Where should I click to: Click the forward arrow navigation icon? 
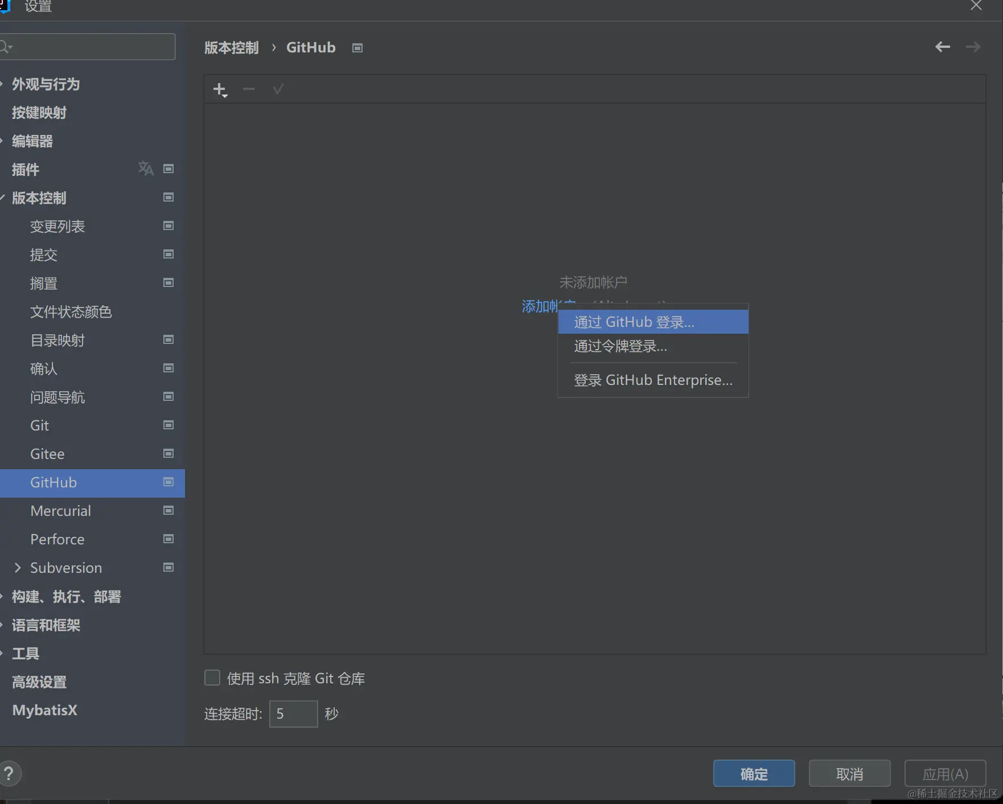973,47
